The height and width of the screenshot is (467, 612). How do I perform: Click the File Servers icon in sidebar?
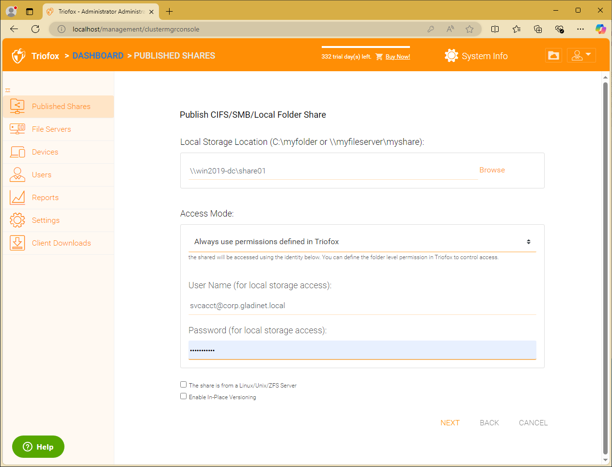tap(17, 129)
